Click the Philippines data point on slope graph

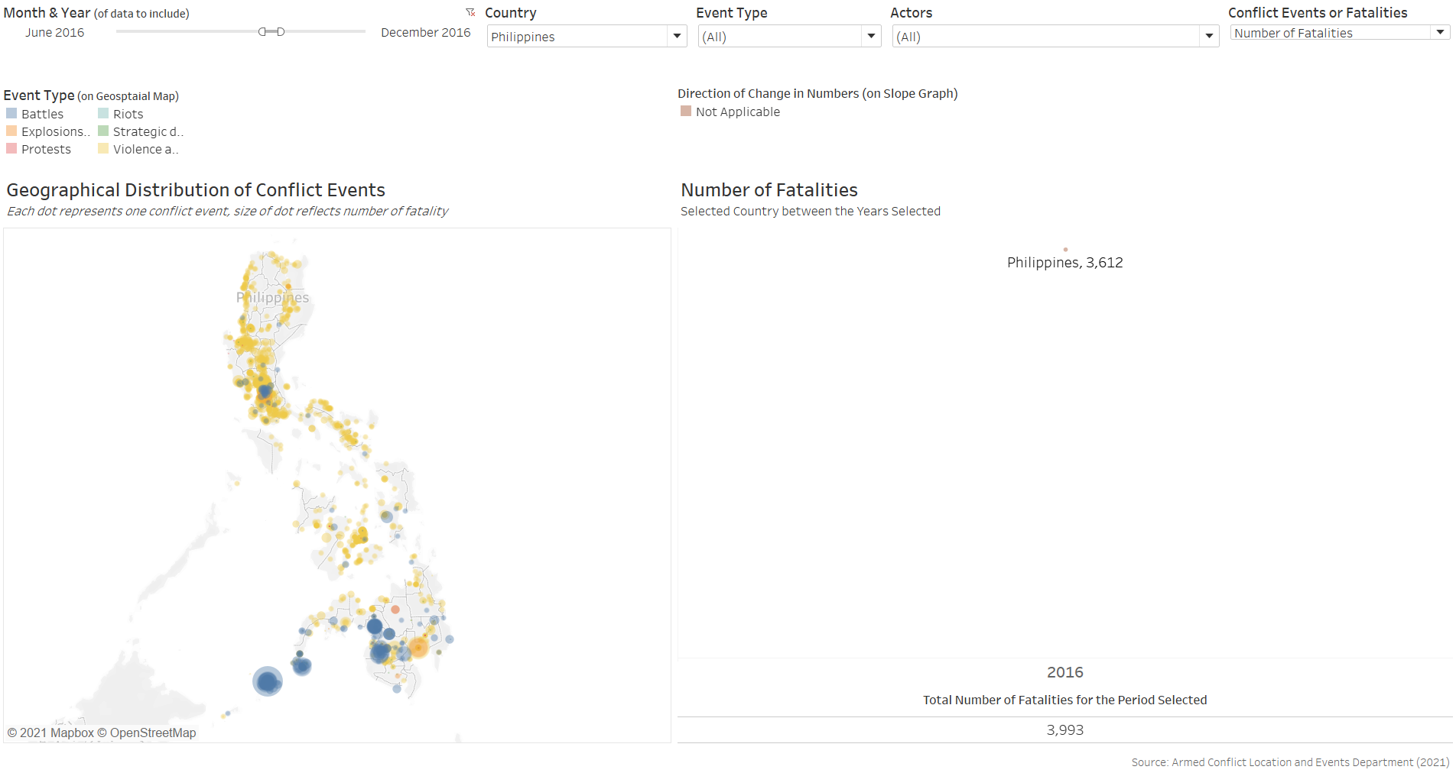[1065, 250]
